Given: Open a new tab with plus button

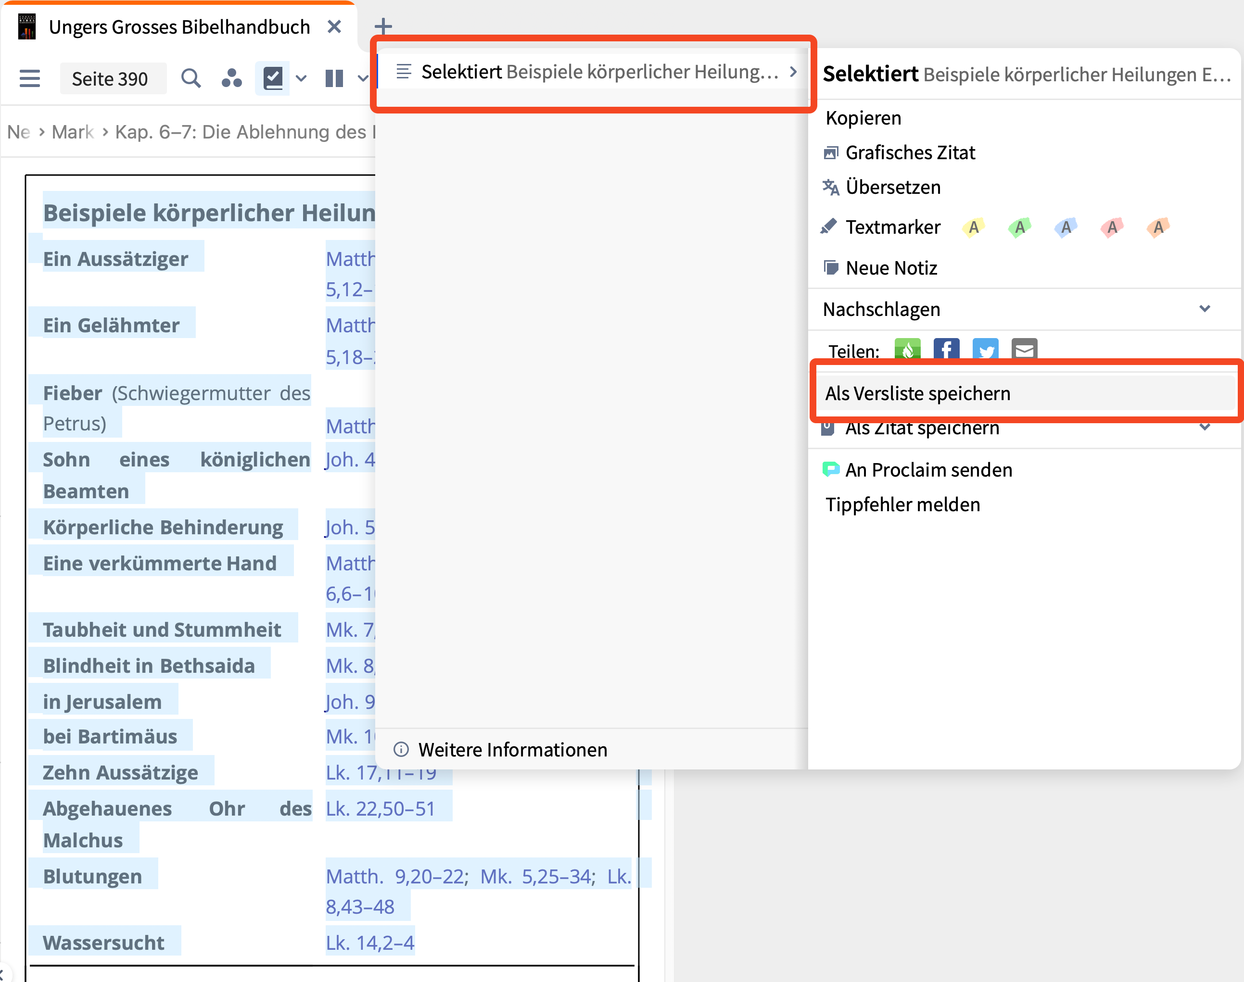Looking at the screenshot, I should (x=383, y=26).
